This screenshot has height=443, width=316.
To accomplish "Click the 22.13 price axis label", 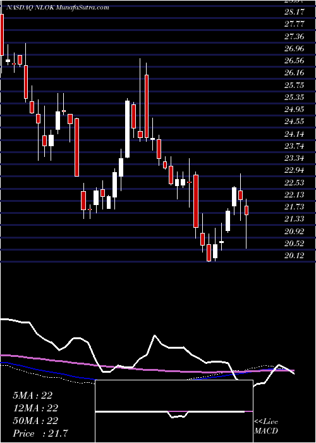I will pyautogui.click(x=295, y=195).
